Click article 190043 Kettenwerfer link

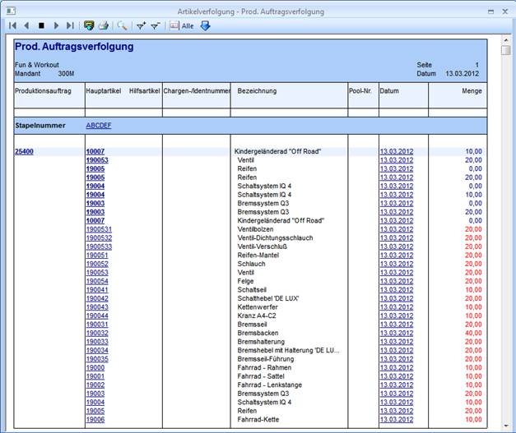coord(97,307)
